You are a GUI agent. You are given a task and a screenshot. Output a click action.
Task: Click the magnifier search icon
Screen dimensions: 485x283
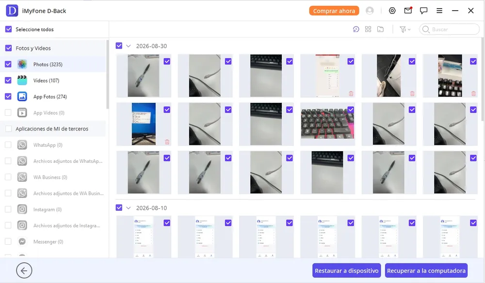click(426, 30)
